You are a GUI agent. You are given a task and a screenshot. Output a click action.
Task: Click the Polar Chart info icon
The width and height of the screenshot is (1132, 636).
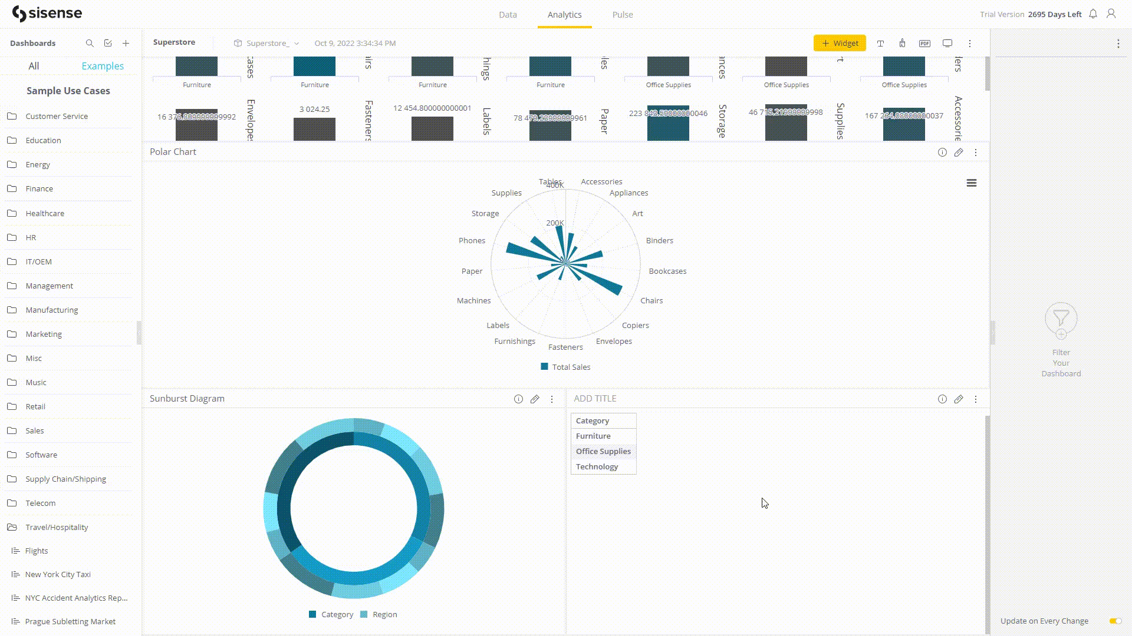942,151
